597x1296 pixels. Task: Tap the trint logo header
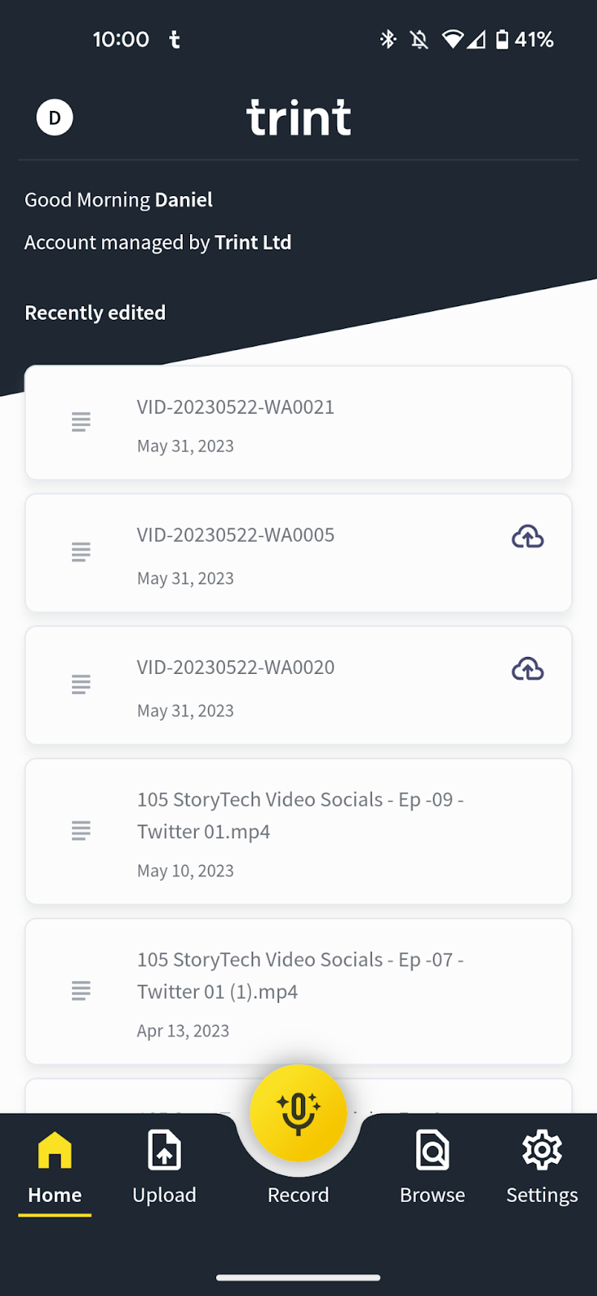tap(298, 118)
